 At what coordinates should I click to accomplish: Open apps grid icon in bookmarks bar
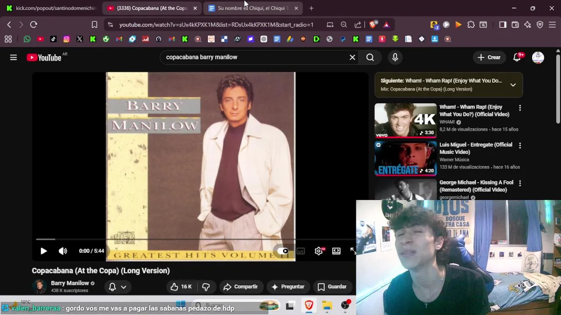click(x=8, y=39)
